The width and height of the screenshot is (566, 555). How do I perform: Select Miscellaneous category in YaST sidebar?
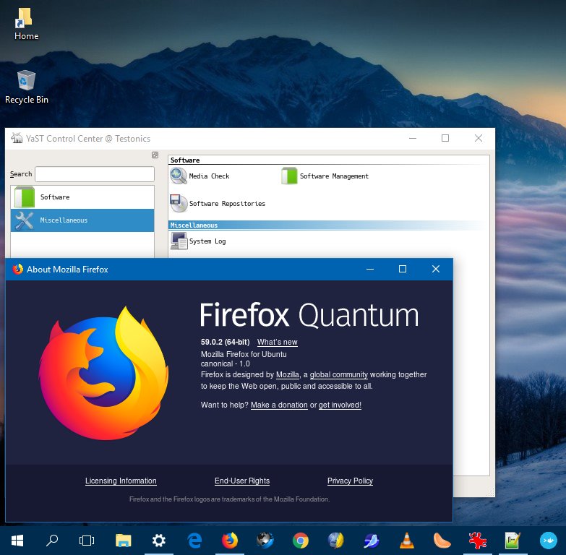click(x=82, y=220)
